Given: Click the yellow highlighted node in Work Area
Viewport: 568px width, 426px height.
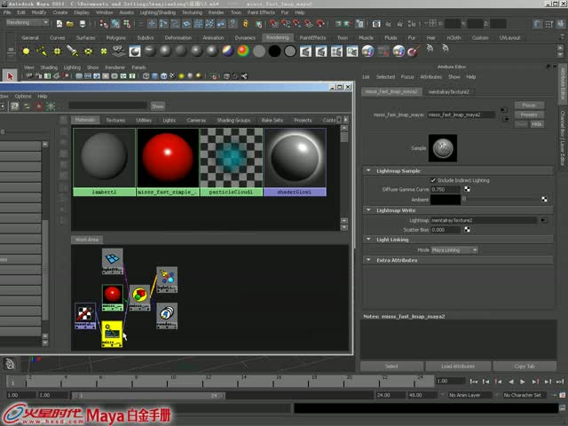Looking at the screenshot, I should pos(112,335).
